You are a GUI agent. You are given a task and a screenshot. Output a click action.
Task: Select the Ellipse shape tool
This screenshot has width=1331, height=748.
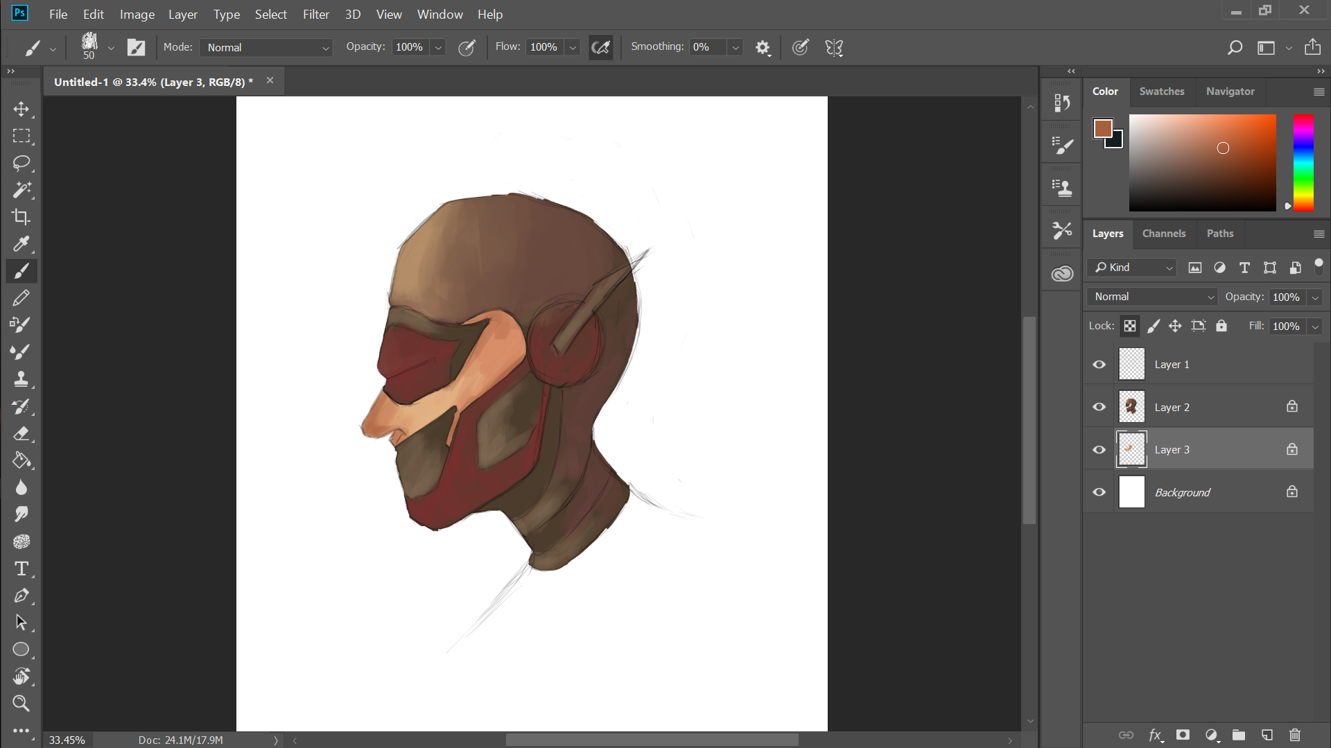point(21,650)
